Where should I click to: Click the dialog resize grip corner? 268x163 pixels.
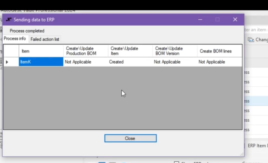coord(241,154)
